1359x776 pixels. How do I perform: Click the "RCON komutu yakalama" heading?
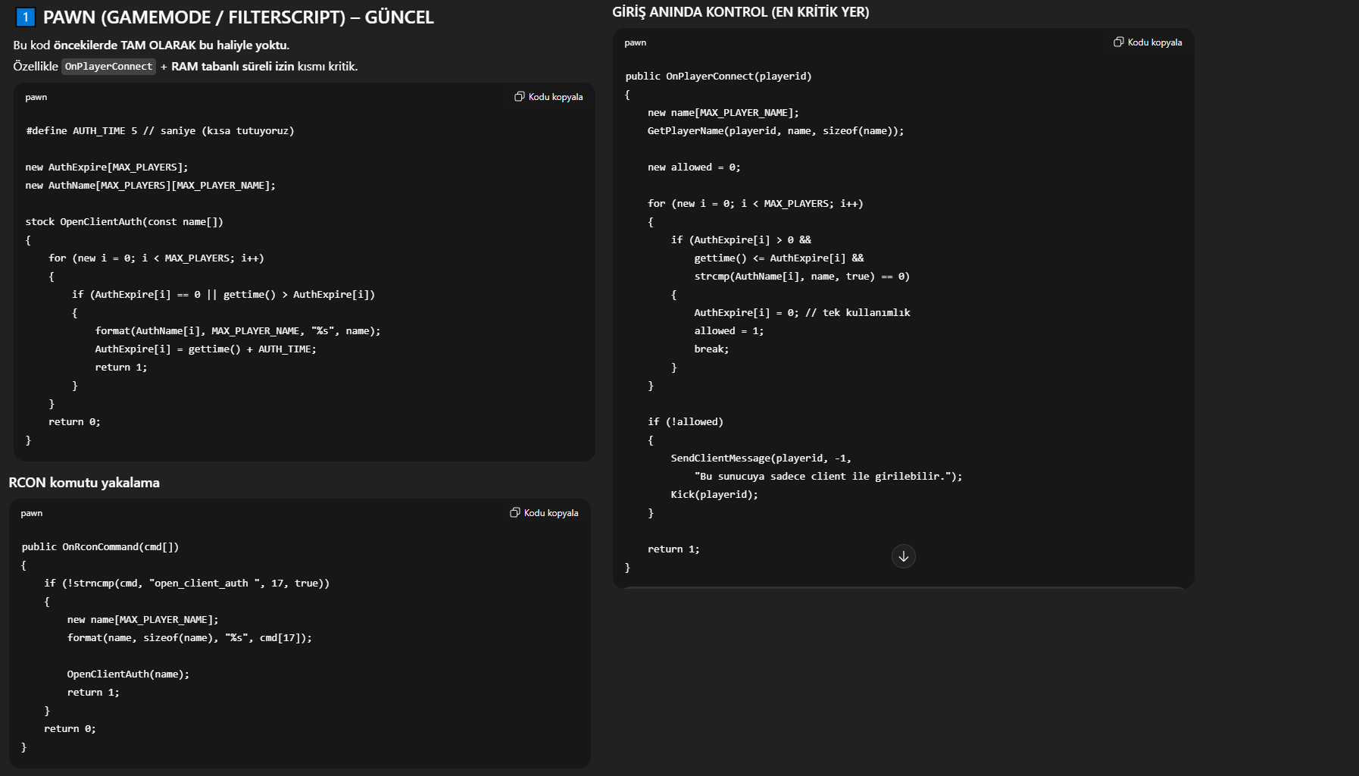84,483
